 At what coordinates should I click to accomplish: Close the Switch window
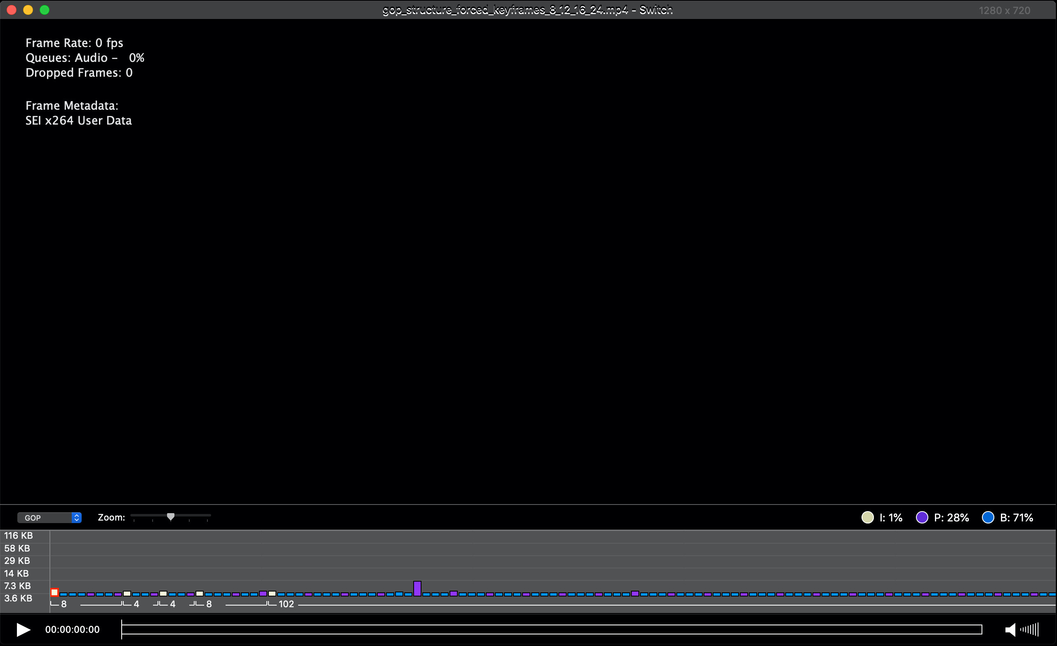[12, 10]
